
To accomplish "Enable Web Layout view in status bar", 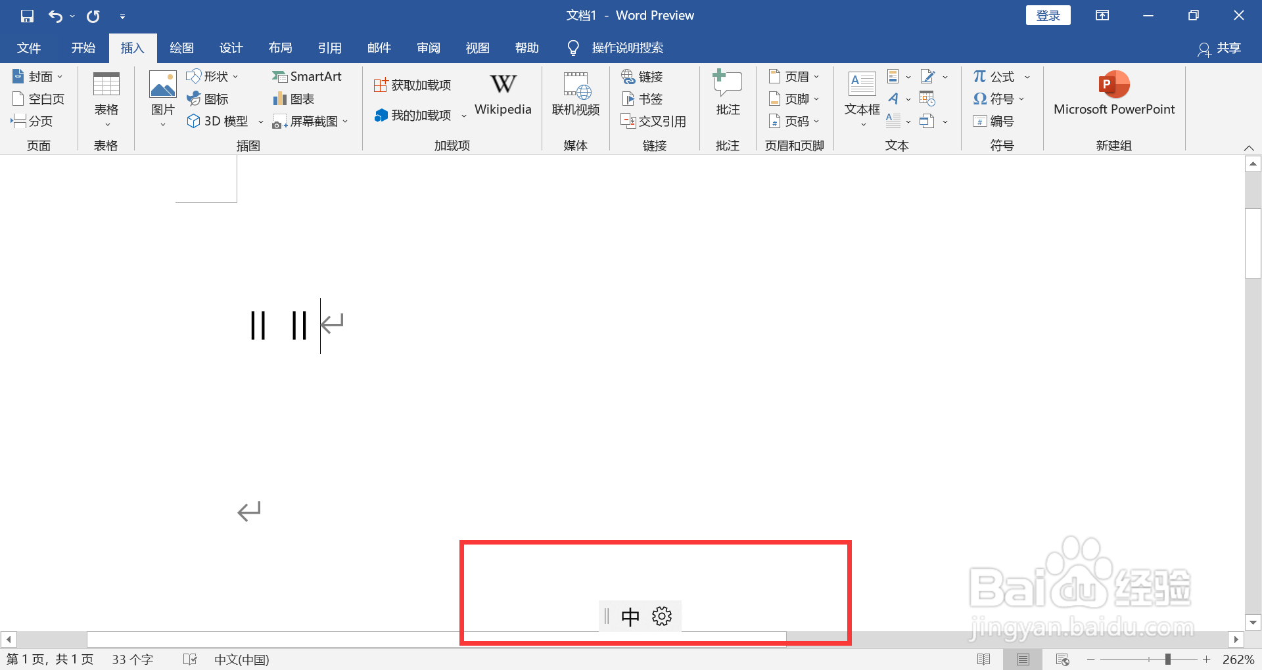I will pyautogui.click(x=1063, y=659).
